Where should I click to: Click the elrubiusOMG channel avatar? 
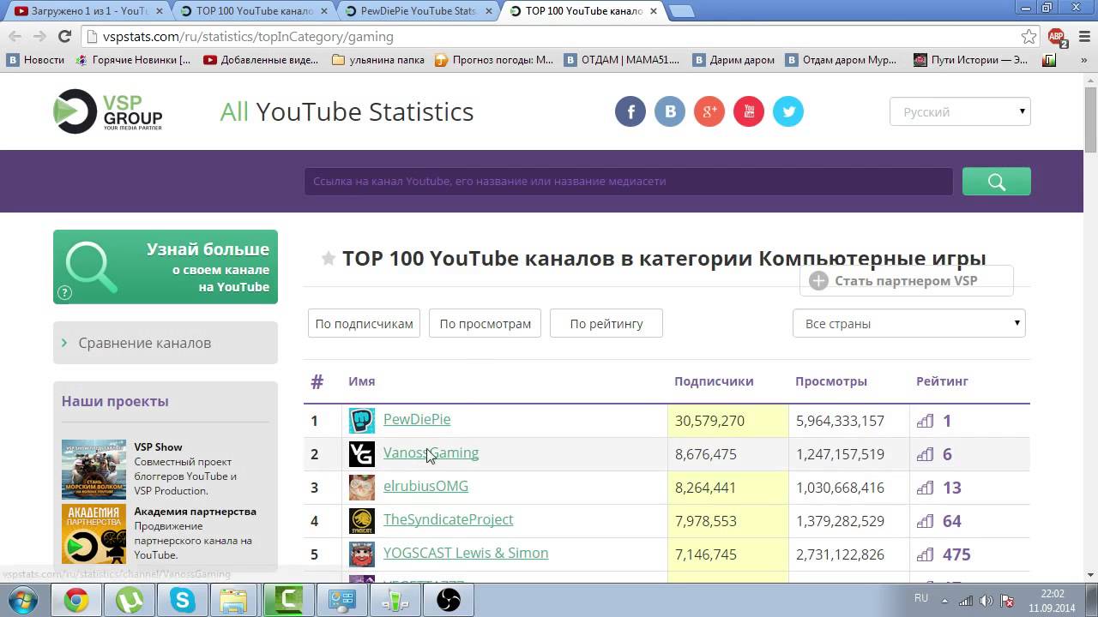click(x=362, y=488)
